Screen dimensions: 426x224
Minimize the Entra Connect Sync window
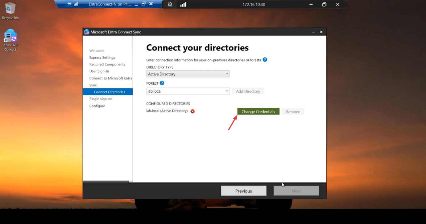(313, 32)
